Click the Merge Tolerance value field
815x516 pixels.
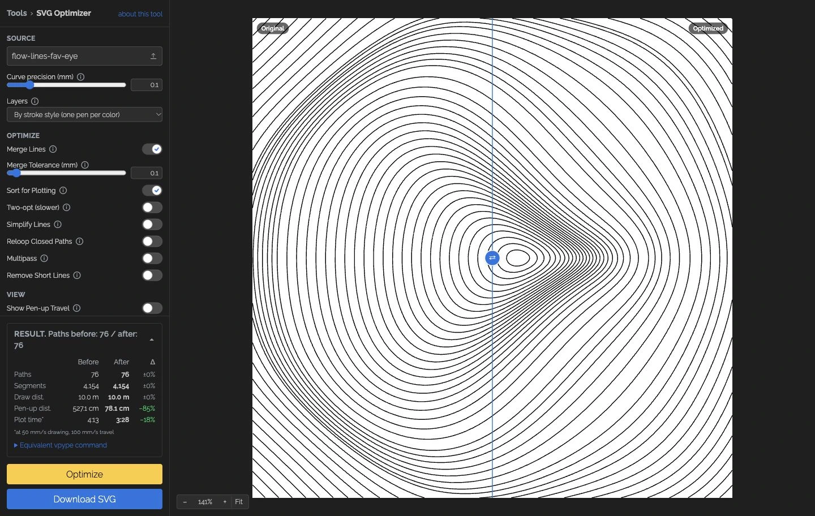coord(147,173)
